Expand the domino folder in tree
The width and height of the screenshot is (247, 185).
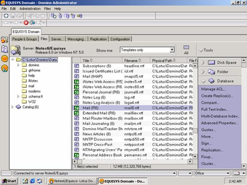point(18,65)
